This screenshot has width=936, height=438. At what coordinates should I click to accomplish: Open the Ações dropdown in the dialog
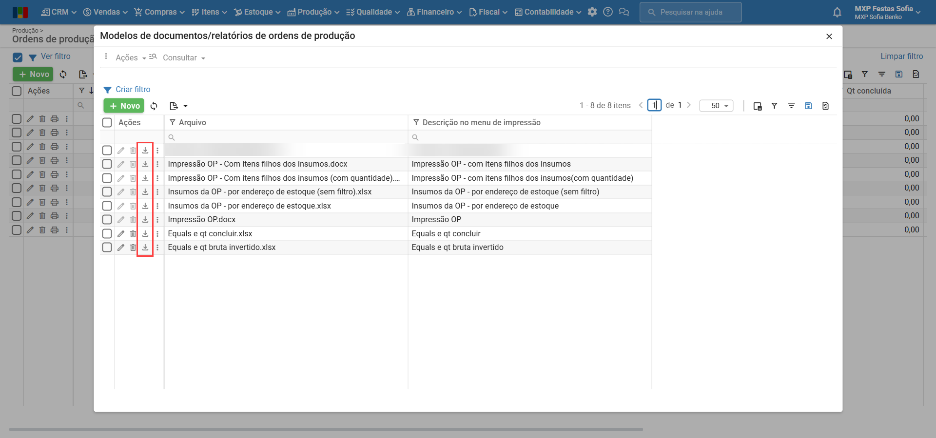pos(131,57)
